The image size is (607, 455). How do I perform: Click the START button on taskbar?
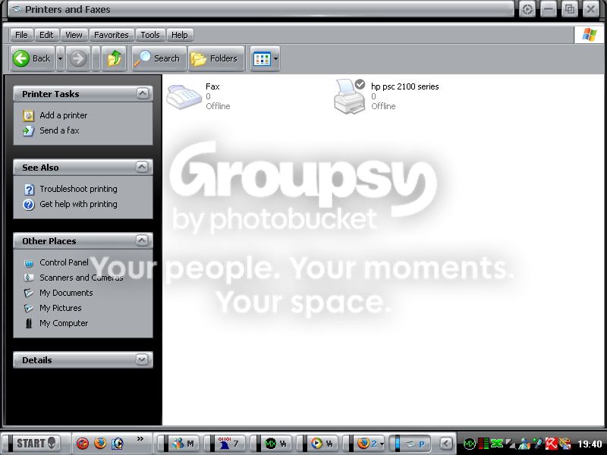pos(36,443)
